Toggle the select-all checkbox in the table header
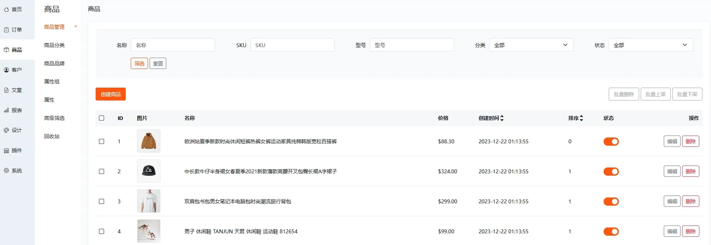 tap(102, 118)
